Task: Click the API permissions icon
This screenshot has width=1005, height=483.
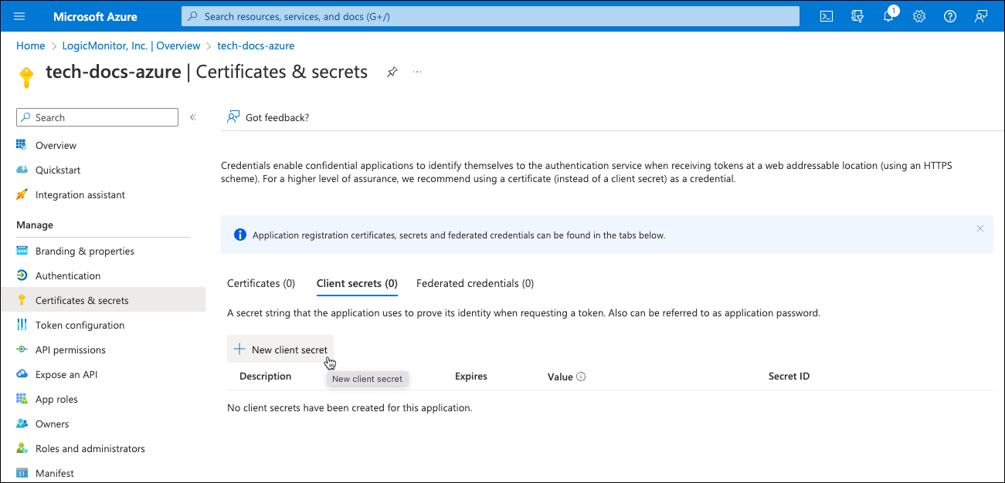Action: click(x=22, y=350)
